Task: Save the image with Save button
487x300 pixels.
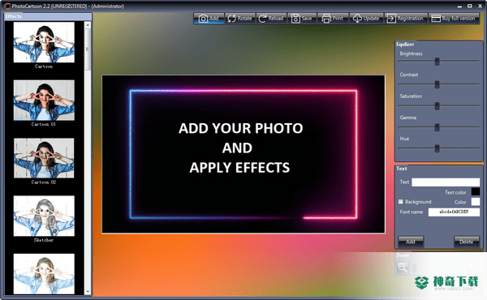Action: tap(302, 19)
